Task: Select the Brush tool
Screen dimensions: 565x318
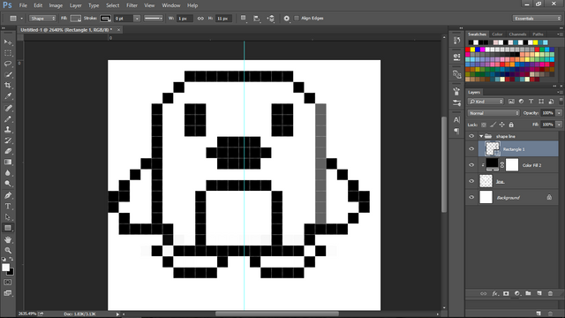Action: 8,118
